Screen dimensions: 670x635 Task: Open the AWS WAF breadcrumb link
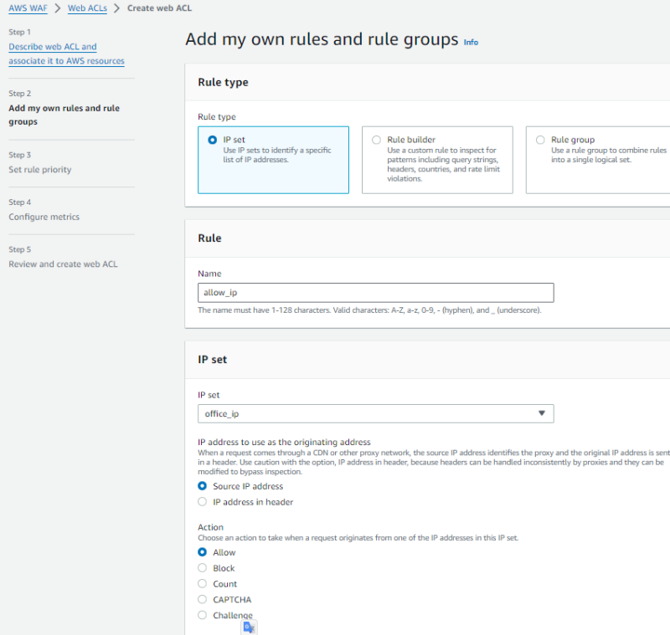[x=27, y=8]
